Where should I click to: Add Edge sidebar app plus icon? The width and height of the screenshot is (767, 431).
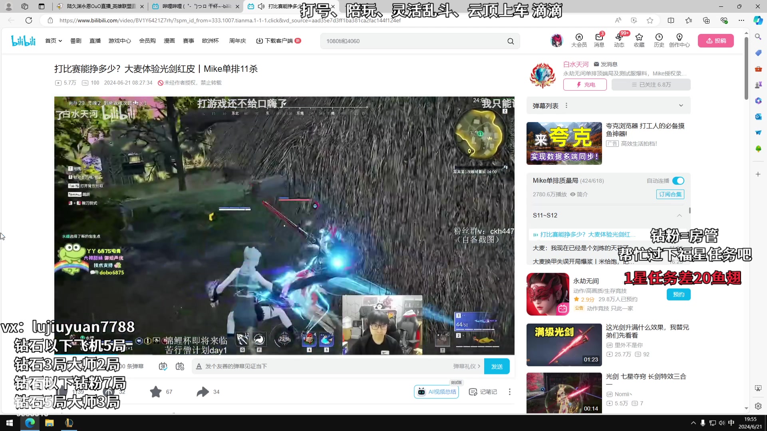point(758,174)
